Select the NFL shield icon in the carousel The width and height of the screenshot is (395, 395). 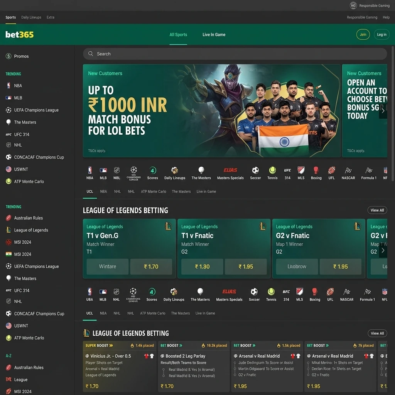(x=385, y=295)
